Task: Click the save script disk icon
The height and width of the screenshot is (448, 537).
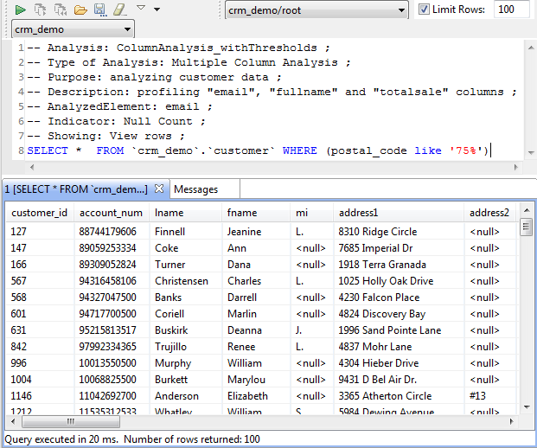Action: click(99, 10)
